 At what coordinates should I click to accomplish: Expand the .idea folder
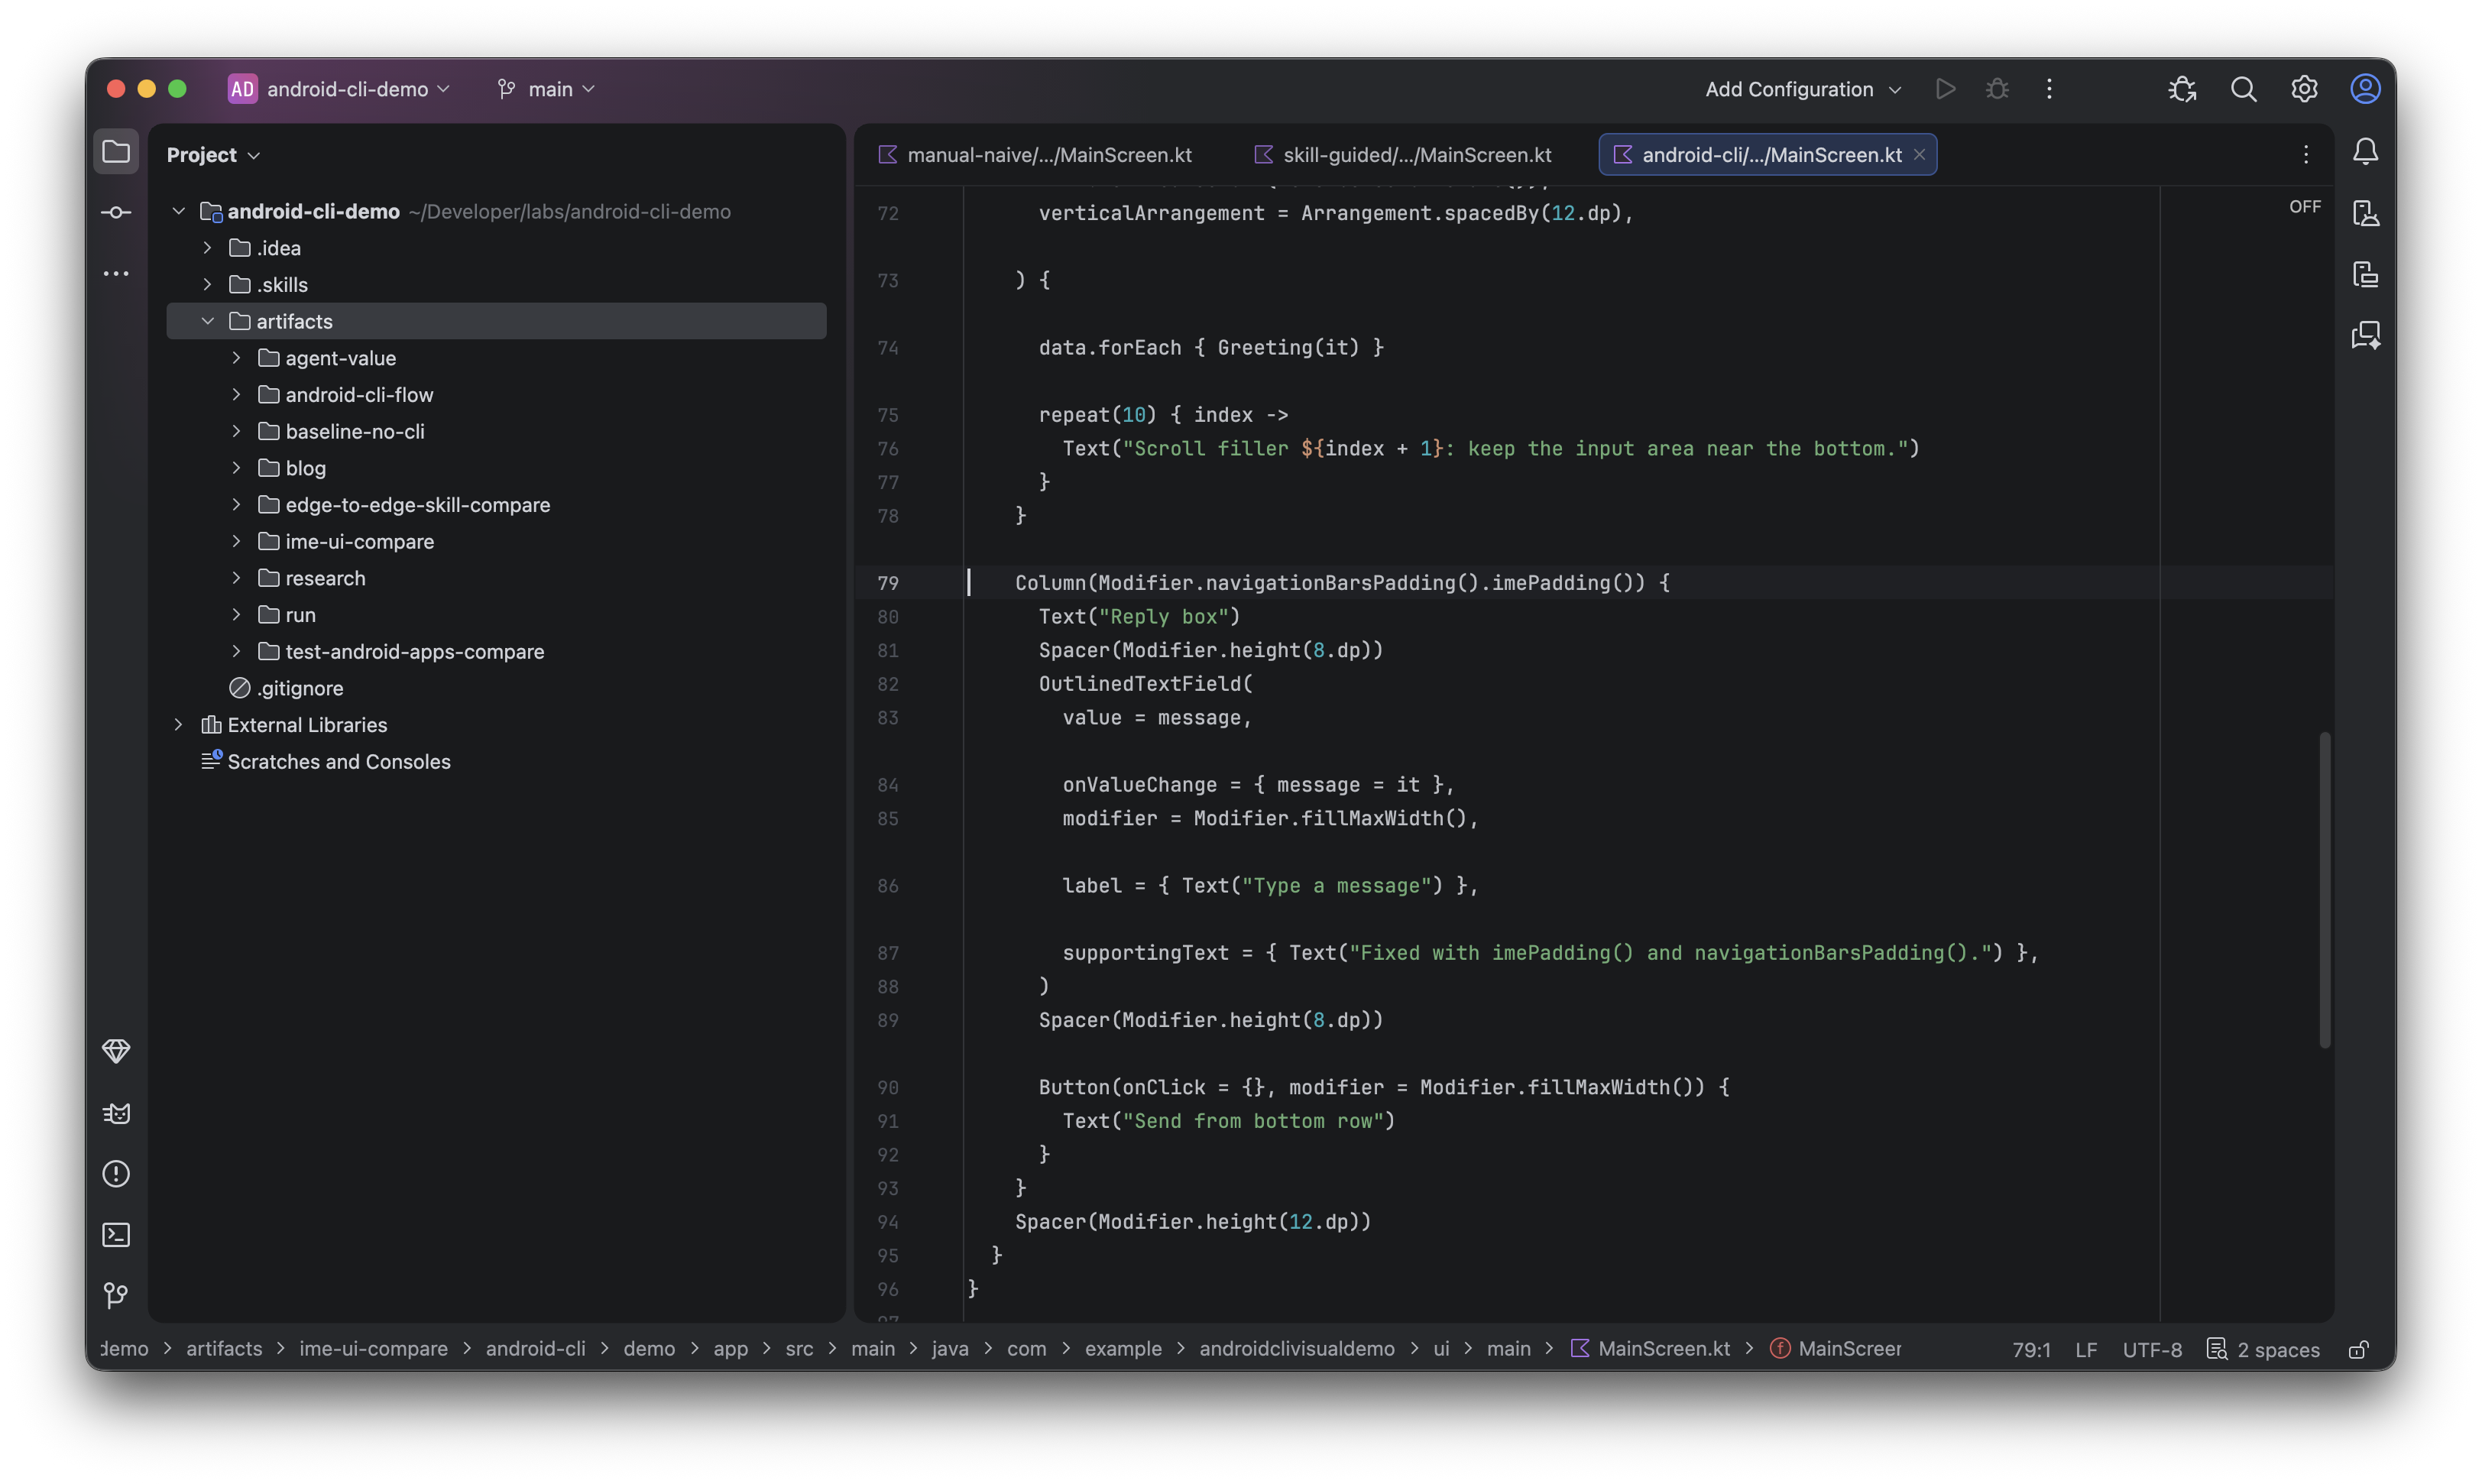pyautogui.click(x=208, y=248)
